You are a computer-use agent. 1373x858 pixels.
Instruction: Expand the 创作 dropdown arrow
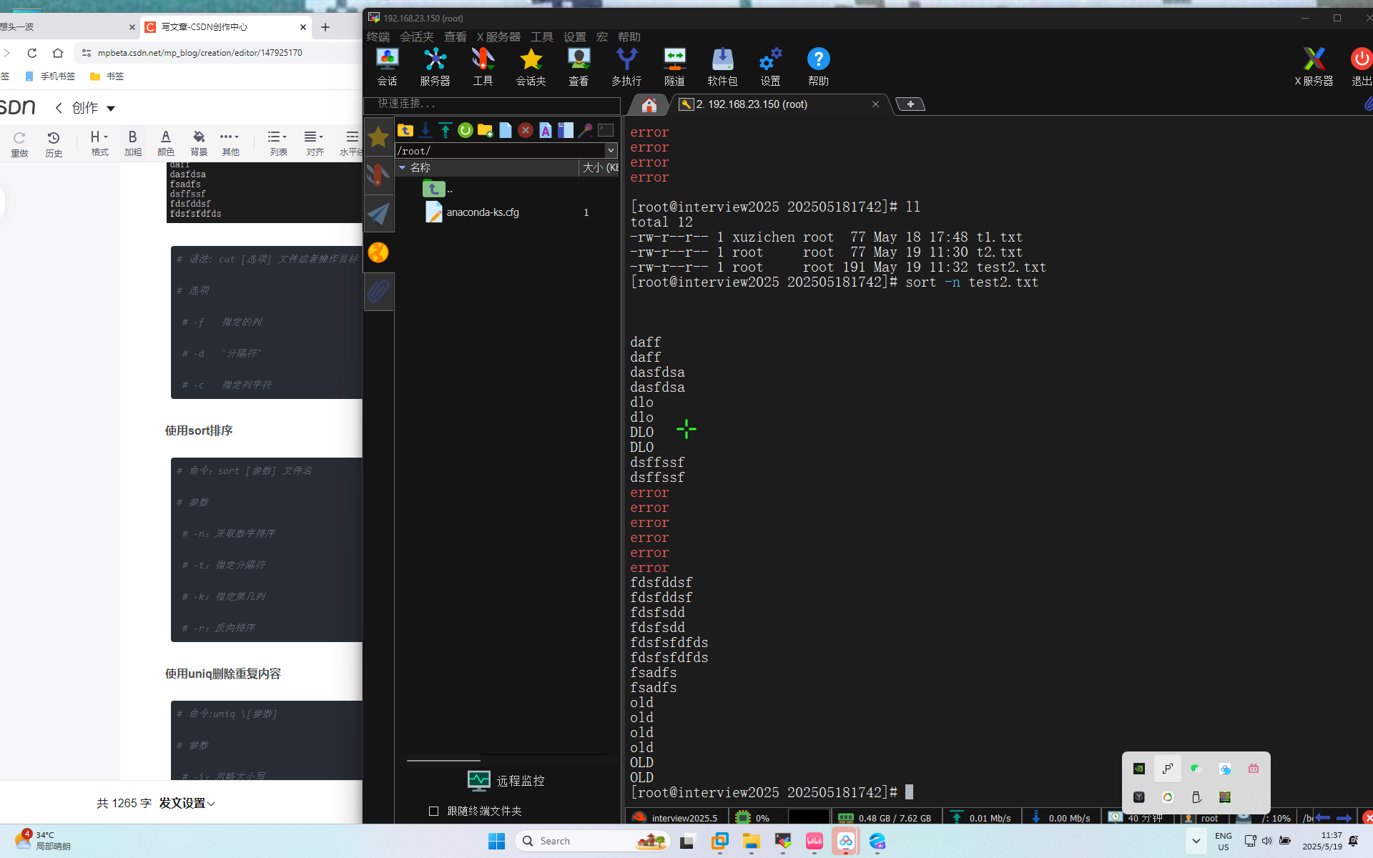(x=111, y=109)
